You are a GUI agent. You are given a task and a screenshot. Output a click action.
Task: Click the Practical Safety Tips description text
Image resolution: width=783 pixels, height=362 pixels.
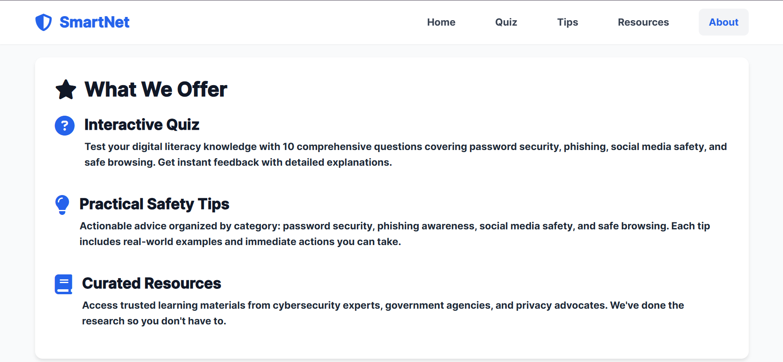click(395, 234)
